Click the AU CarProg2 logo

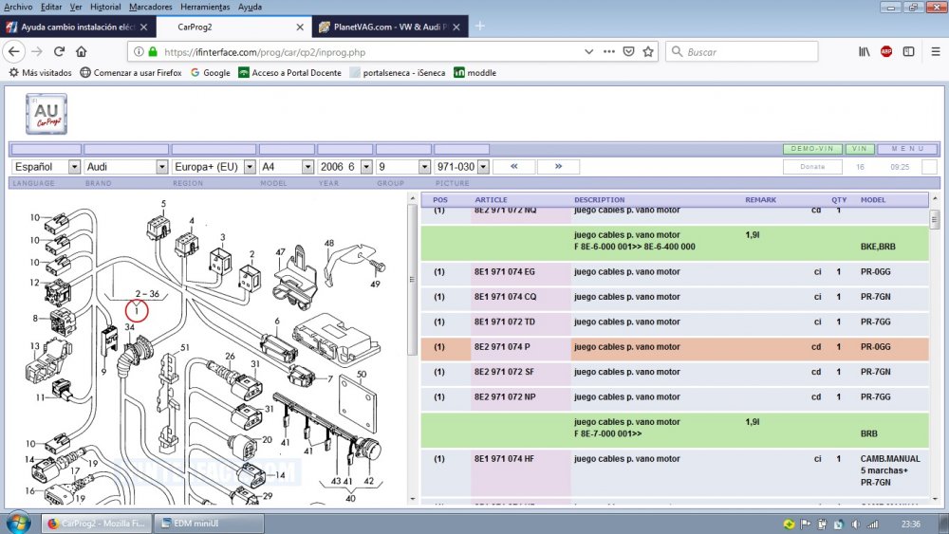coord(47,114)
